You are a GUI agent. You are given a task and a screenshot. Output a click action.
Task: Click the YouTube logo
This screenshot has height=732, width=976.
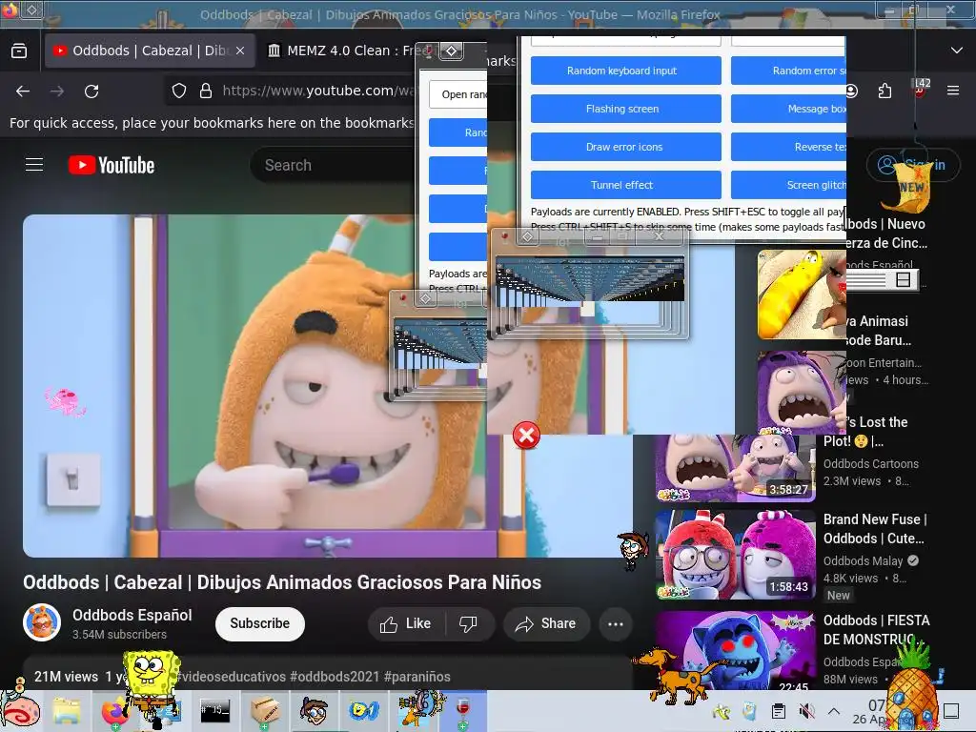pyautogui.click(x=112, y=165)
